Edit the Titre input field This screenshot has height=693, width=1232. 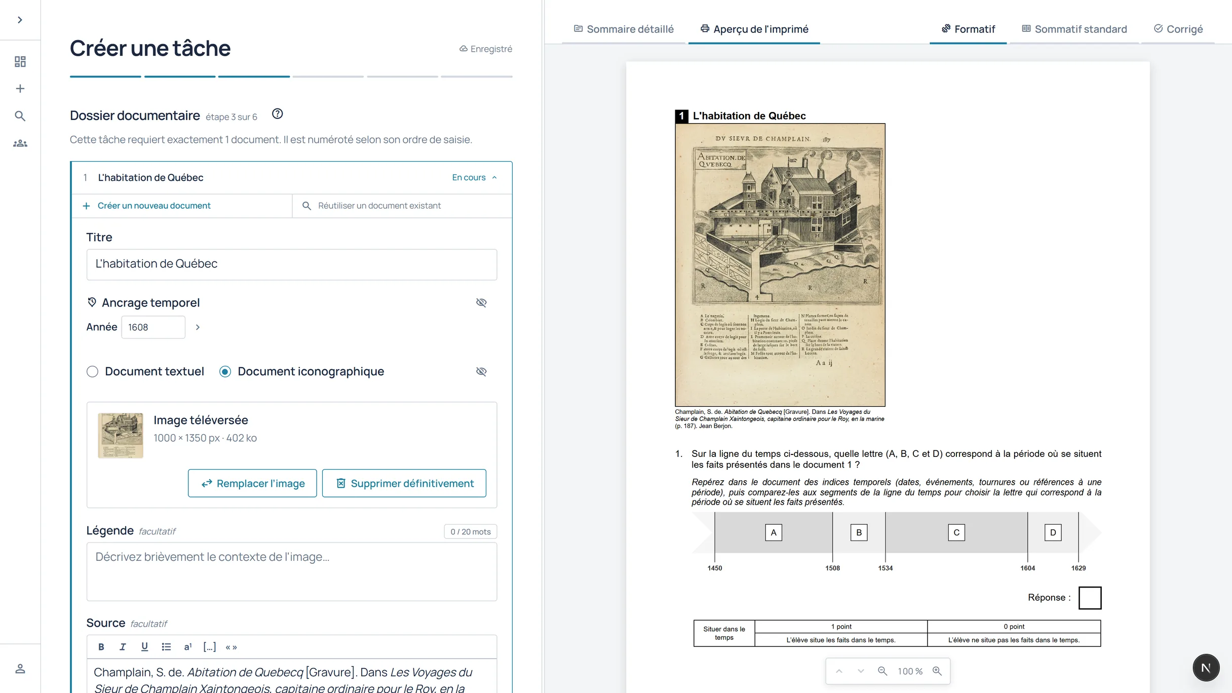tap(291, 264)
